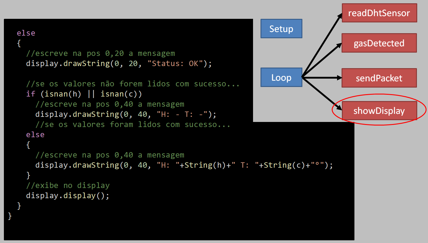Click the blue Loop box

pos(281,77)
